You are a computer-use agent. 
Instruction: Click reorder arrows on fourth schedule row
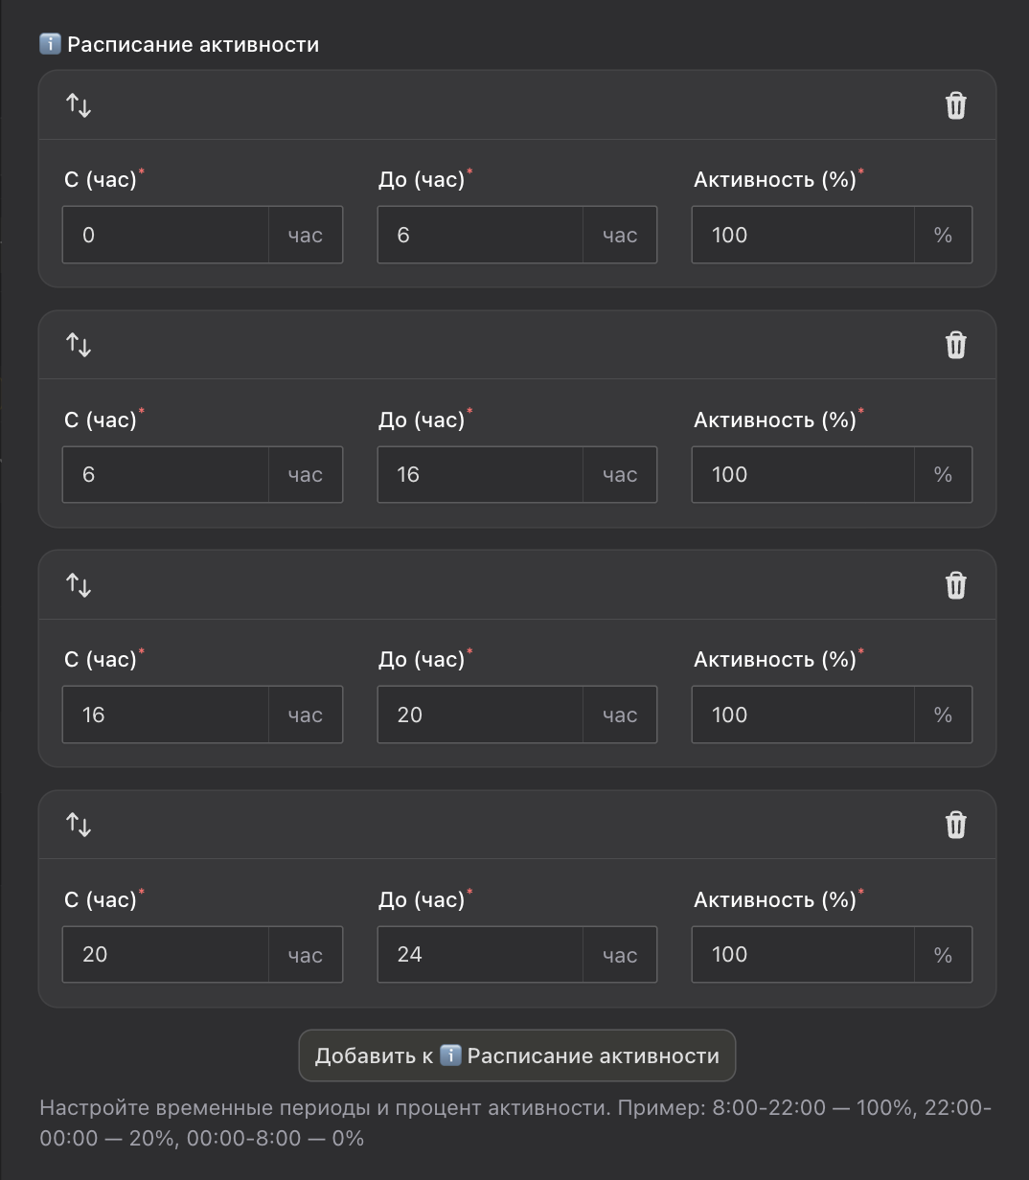(79, 825)
